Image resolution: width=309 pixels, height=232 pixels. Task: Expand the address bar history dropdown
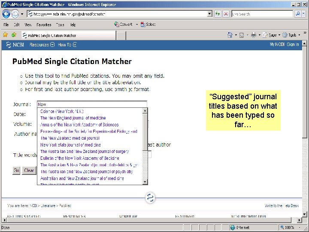click(x=210, y=14)
